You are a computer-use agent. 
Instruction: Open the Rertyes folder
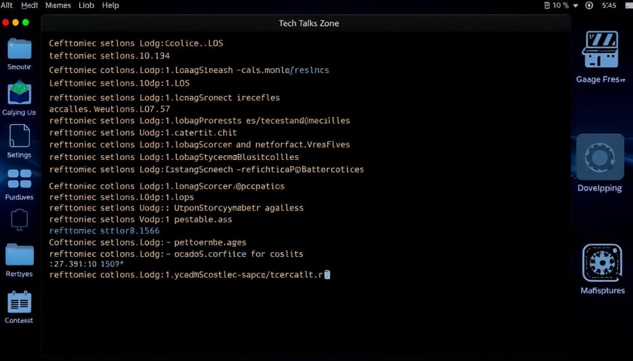pyautogui.click(x=19, y=254)
